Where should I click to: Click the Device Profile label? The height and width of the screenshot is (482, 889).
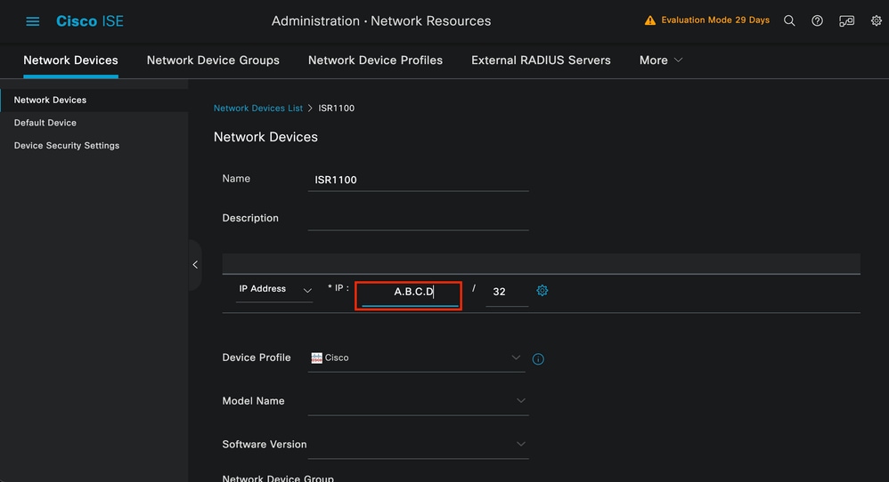(257, 357)
